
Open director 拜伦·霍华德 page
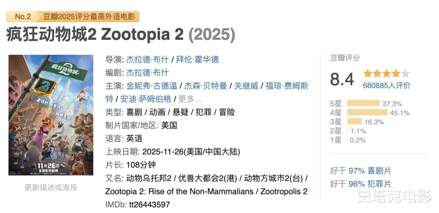198,59
